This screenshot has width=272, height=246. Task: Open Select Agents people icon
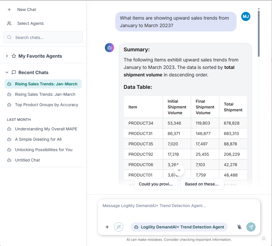(x=9, y=23)
